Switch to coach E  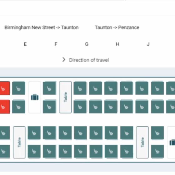pos(25,44)
